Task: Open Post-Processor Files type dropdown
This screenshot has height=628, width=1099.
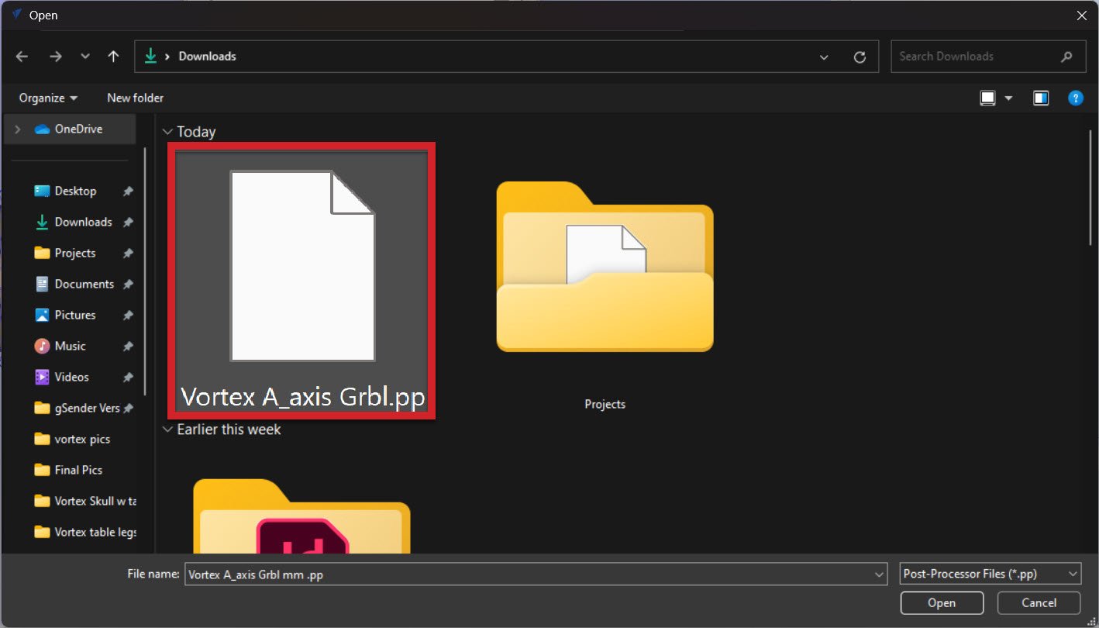Action: pos(990,574)
